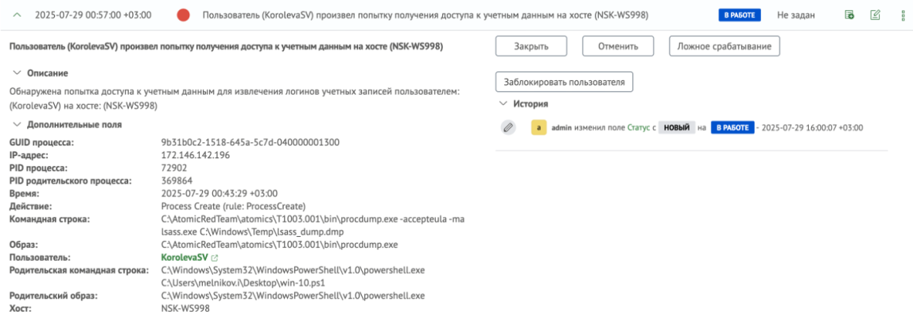Mark alert as Ложное срабатывание
913x318 pixels.
pos(724,46)
